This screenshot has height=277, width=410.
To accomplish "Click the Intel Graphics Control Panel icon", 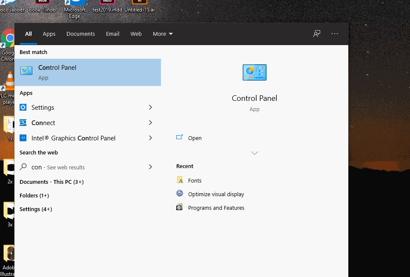I will (23, 138).
